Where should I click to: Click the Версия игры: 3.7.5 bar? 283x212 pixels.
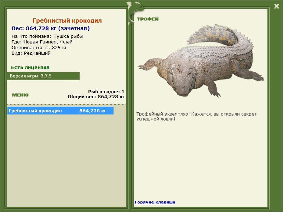(43, 76)
